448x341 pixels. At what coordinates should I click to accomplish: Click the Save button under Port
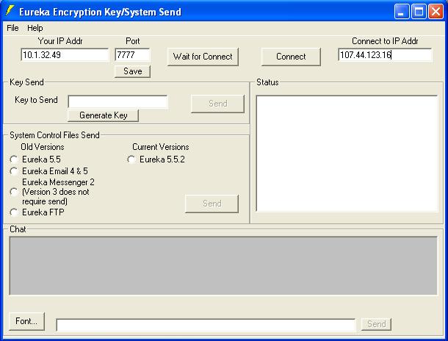click(133, 71)
